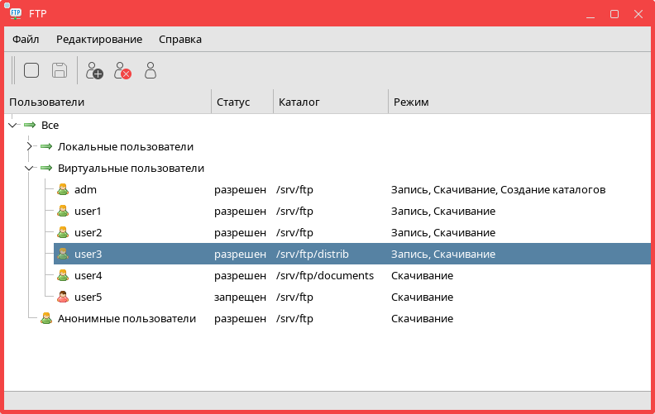Click the user properties toolbar icon
Image resolution: width=655 pixels, height=414 pixels.
tap(151, 70)
